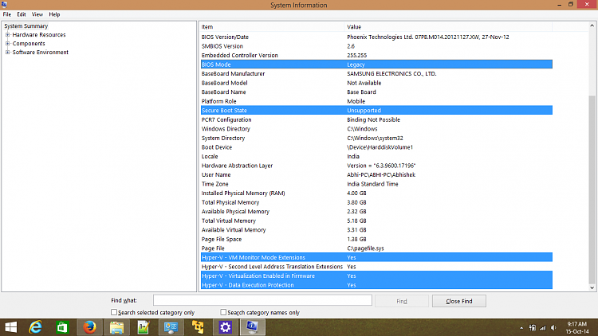Screen dimensions: 598x336
Task: Open Windows Store from the taskbar
Action: (62, 327)
